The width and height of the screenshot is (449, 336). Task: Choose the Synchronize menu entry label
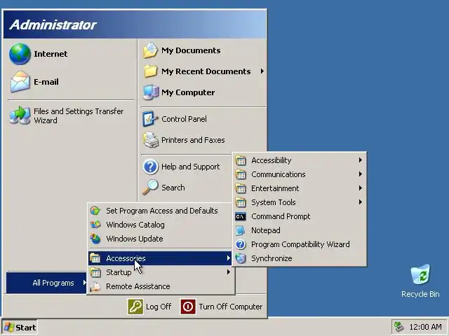click(272, 258)
